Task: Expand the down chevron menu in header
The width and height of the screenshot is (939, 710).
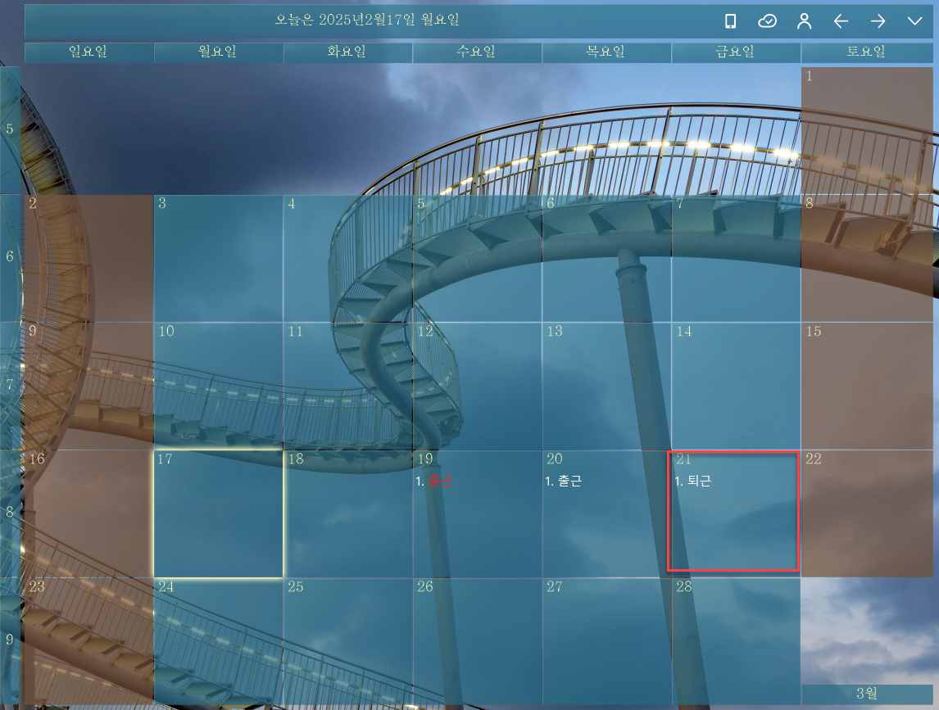Action: [x=914, y=21]
